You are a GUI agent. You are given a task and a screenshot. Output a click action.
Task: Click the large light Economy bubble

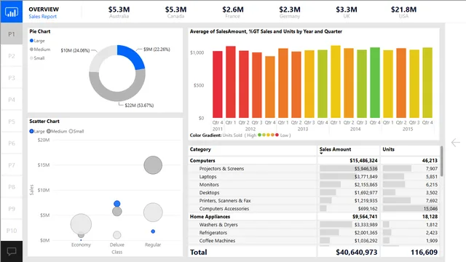pos(81,223)
